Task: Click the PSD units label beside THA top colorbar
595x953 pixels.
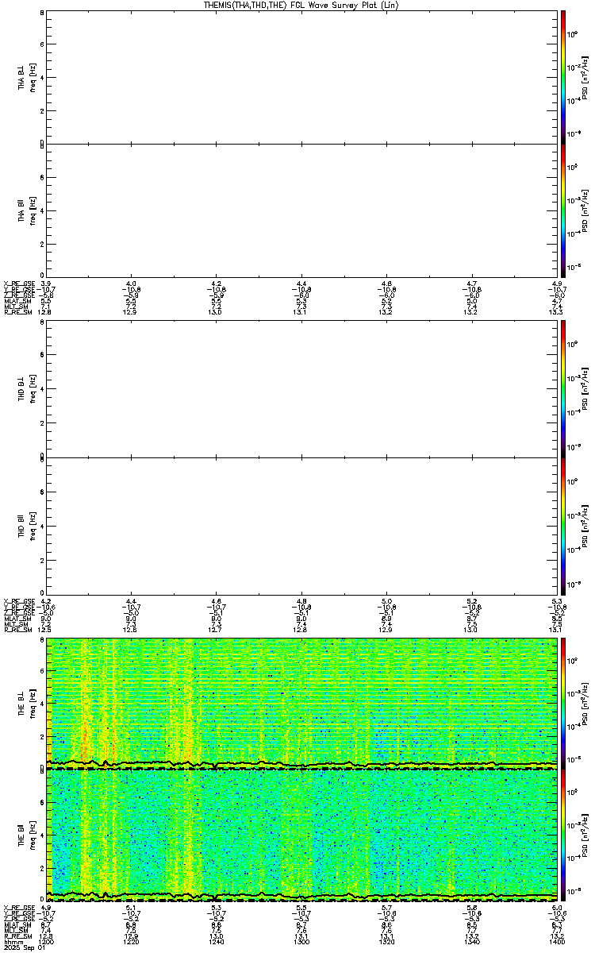Action: (x=585, y=76)
